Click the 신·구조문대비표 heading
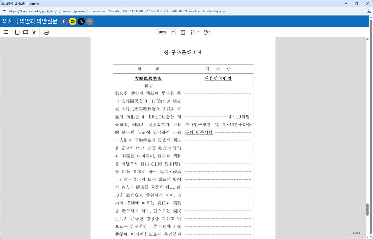 click(183, 53)
